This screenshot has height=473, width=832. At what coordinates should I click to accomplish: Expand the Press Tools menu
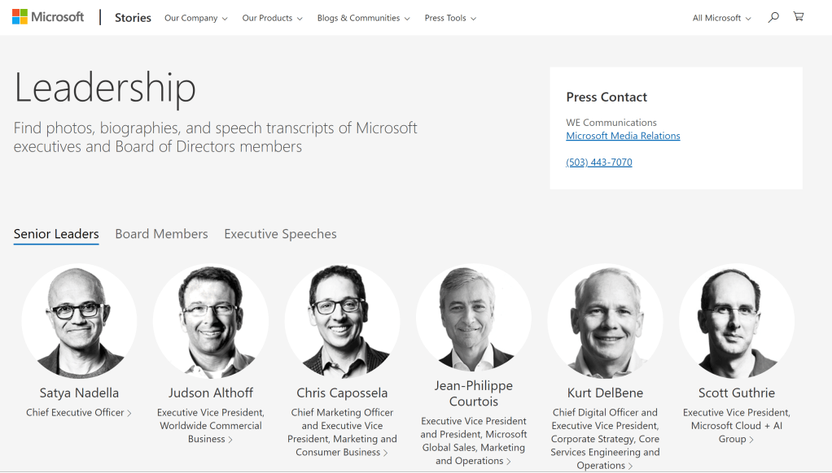tap(450, 18)
